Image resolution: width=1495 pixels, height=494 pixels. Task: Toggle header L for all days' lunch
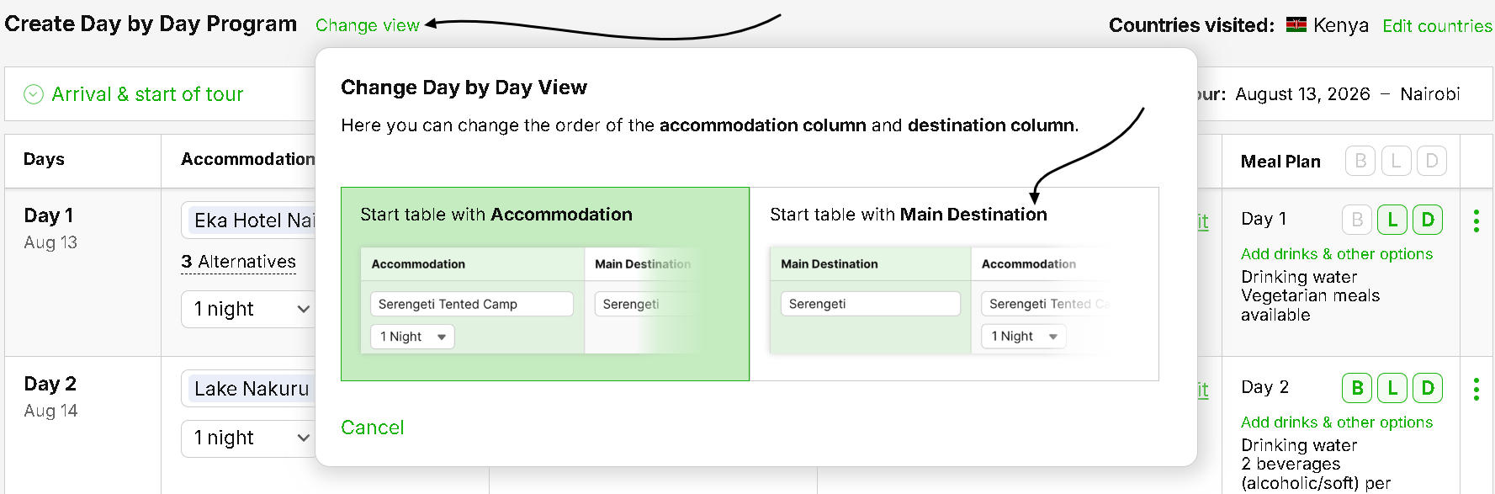click(x=1396, y=161)
